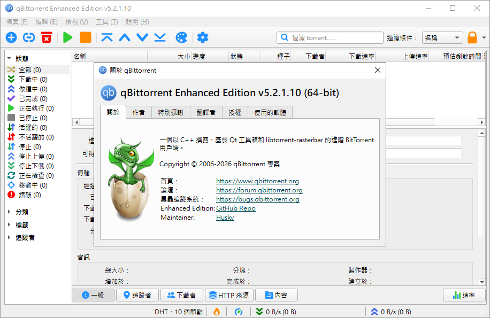The height and width of the screenshot is (318, 490).
Task: Close the 關於 qBittorrent dialog
Action: tap(378, 70)
